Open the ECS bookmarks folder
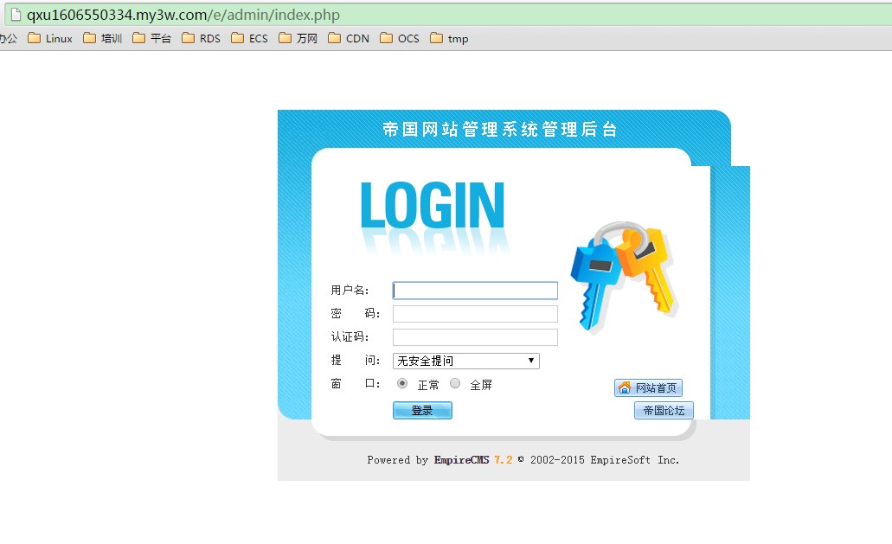This screenshot has width=892, height=544. click(x=250, y=39)
